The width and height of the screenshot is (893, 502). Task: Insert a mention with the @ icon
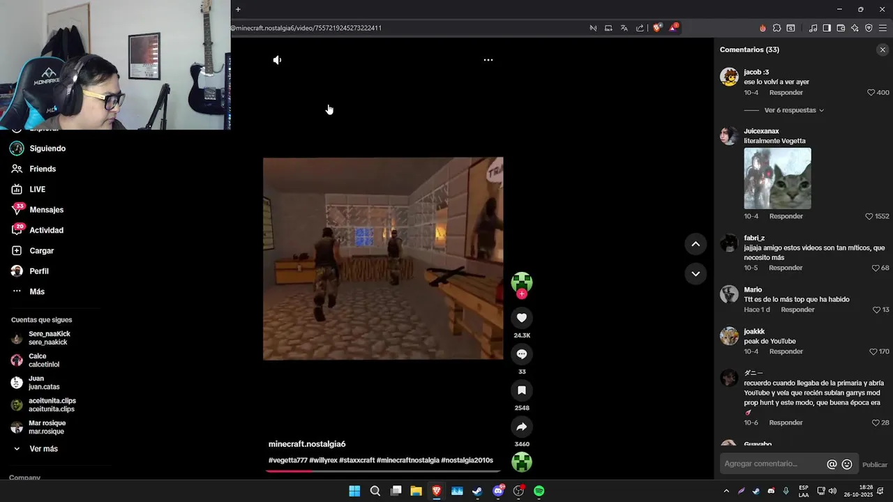(832, 464)
